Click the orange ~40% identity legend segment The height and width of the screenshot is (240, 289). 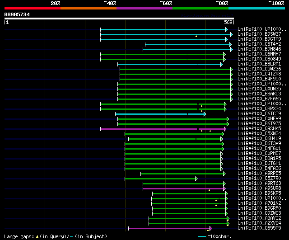click(89, 8)
